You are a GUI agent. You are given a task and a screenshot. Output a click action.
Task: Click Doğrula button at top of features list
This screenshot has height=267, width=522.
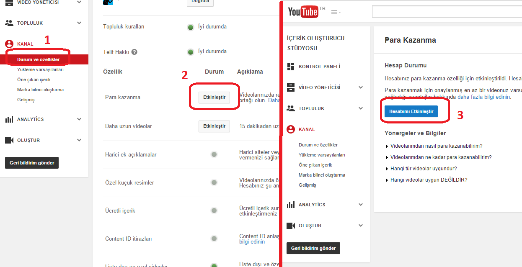pyautogui.click(x=200, y=2)
